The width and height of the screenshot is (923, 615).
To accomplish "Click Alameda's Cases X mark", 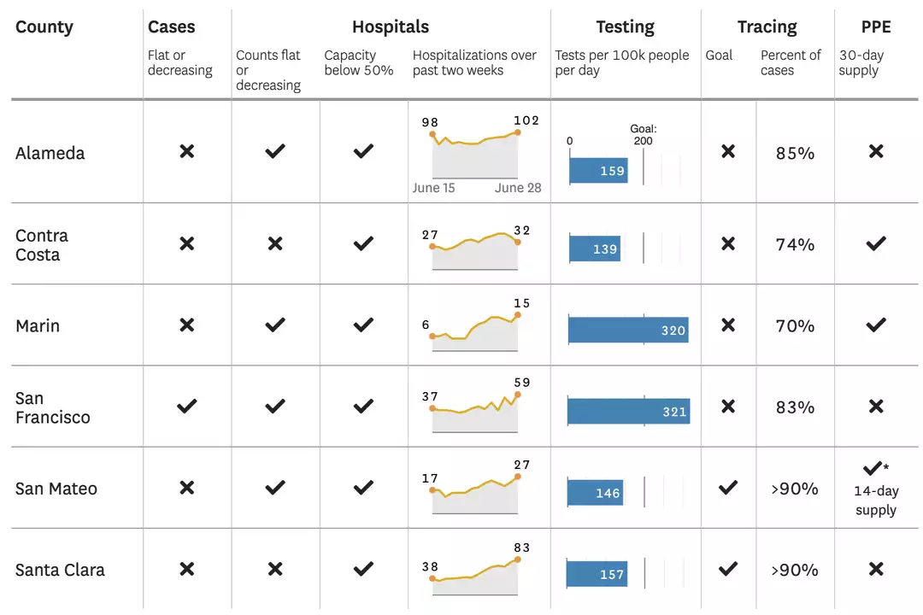I will [x=186, y=152].
